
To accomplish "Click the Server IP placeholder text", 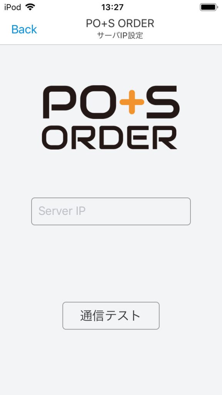I will pyautogui.click(x=62, y=211).
